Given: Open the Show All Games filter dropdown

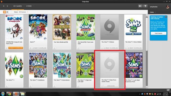Looking at the screenshot, I should [23, 12].
